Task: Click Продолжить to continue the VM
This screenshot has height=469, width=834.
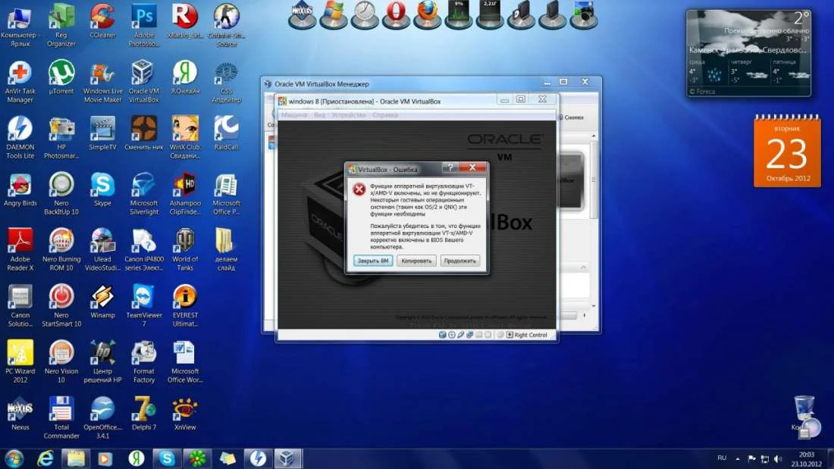Action: click(x=460, y=261)
